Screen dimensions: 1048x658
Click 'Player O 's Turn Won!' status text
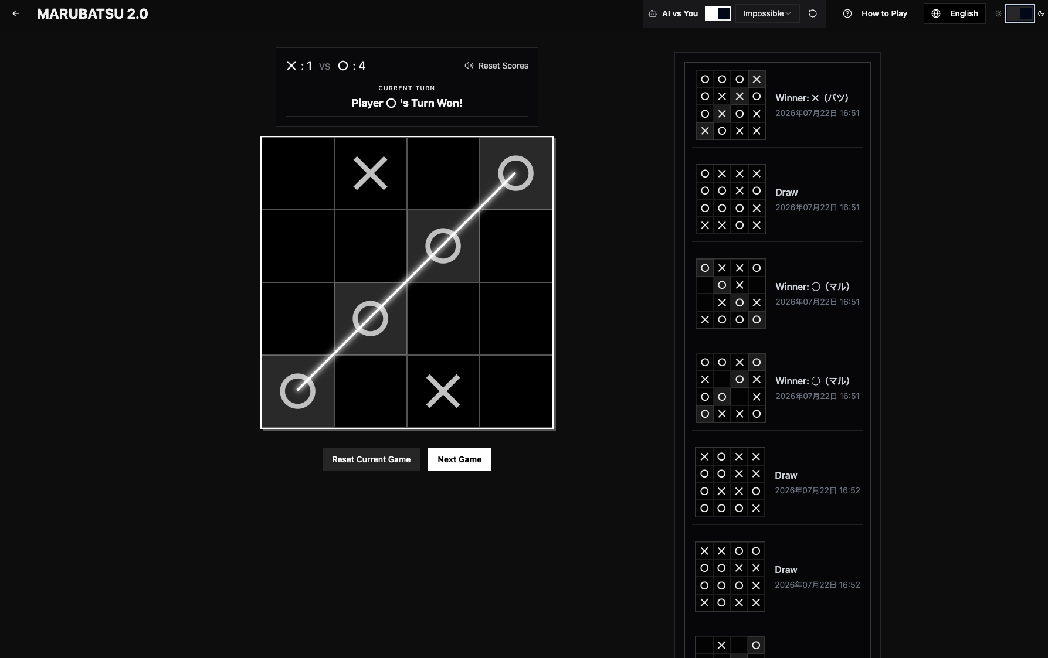407,103
